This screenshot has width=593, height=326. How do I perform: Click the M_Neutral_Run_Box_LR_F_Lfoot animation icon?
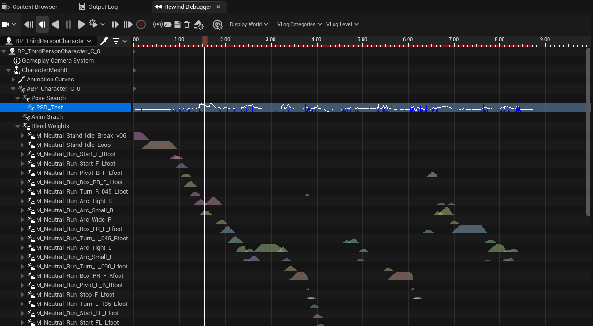[31, 229]
